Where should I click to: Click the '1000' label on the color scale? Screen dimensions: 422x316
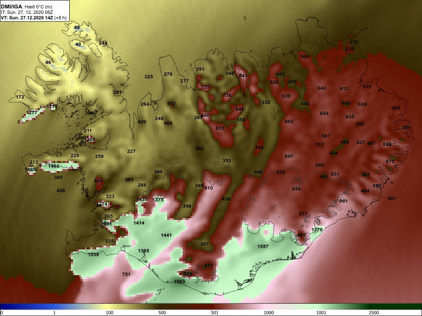click(268, 313)
